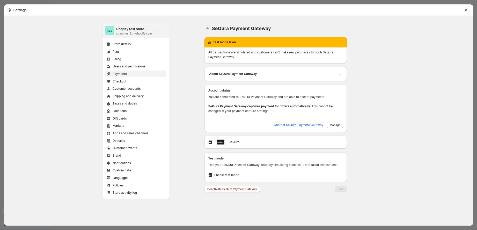Click the Locations pin icon

108,111
